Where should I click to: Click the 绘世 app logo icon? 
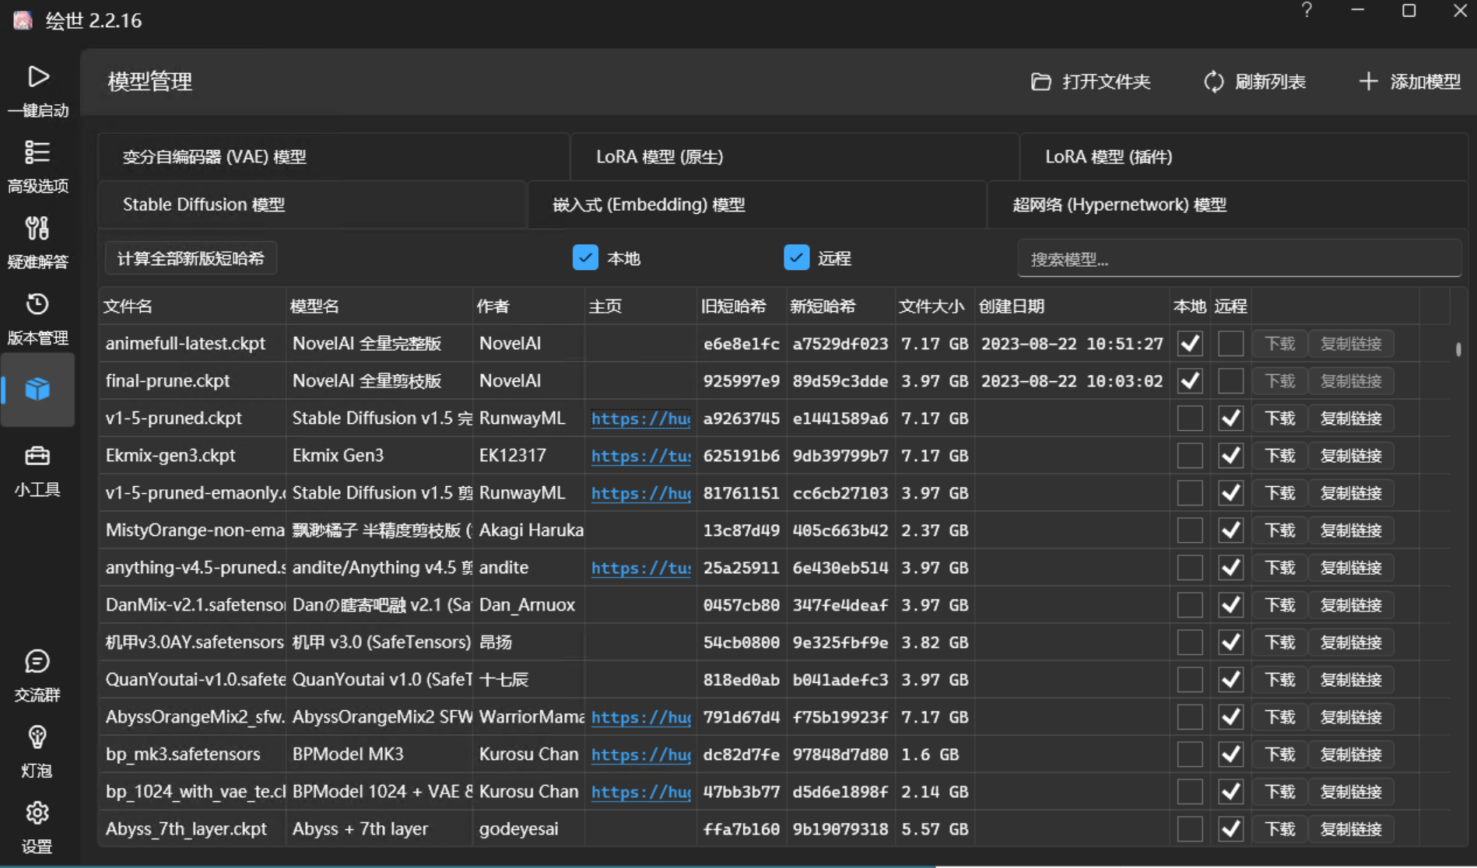click(x=23, y=20)
